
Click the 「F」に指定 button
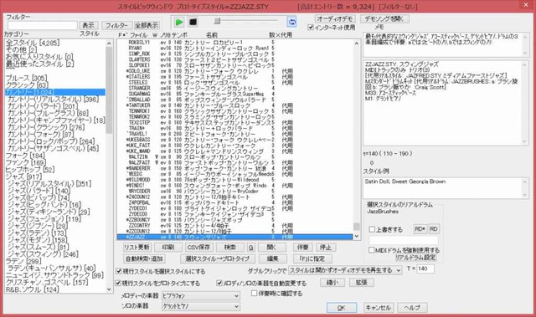point(312,258)
